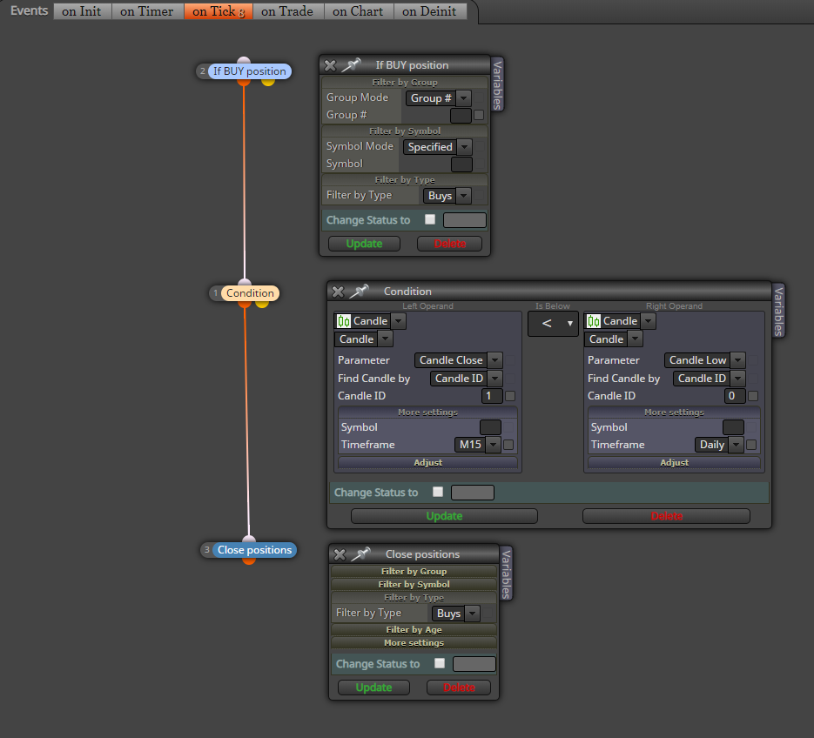Pin the Condition panel
This screenshot has height=738, width=814.
point(360,292)
